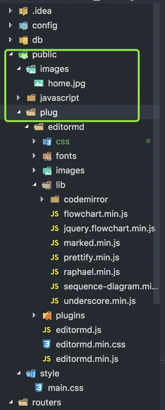Collapse the editormd folder arrow
The height and width of the screenshot is (410, 165).
pos(27,127)
